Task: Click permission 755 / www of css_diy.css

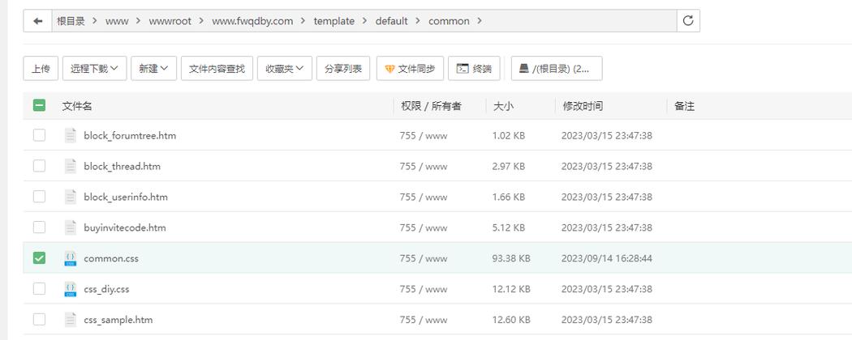Action: (424, 289)
